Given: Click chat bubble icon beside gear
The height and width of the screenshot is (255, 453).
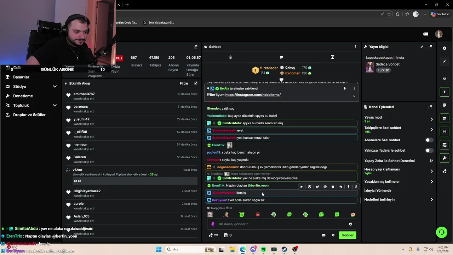Looking at the screenshot, I should (323, 235).
